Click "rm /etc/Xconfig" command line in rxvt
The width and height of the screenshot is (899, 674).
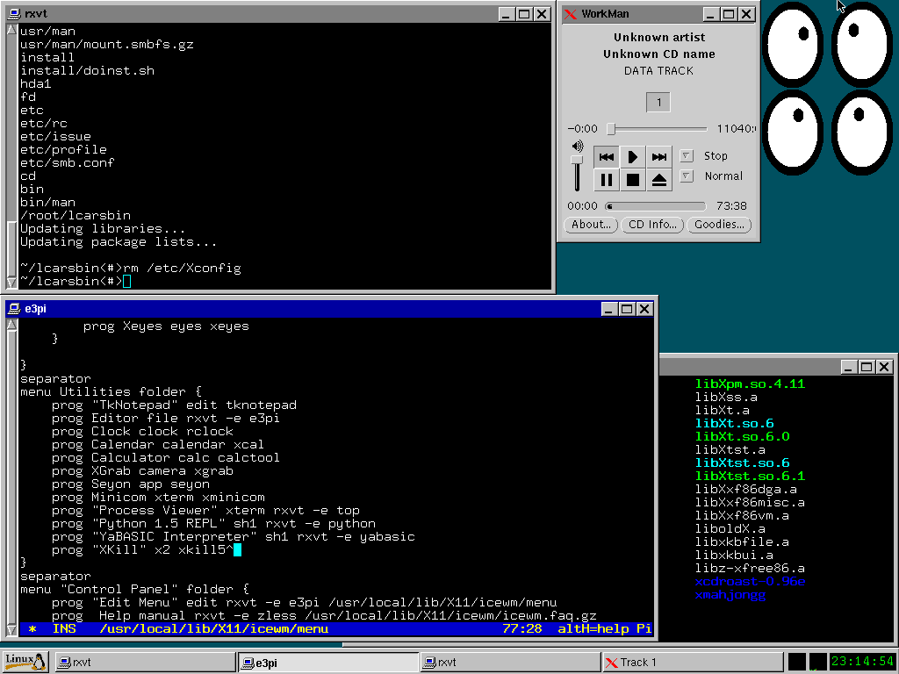pos(183,269)
